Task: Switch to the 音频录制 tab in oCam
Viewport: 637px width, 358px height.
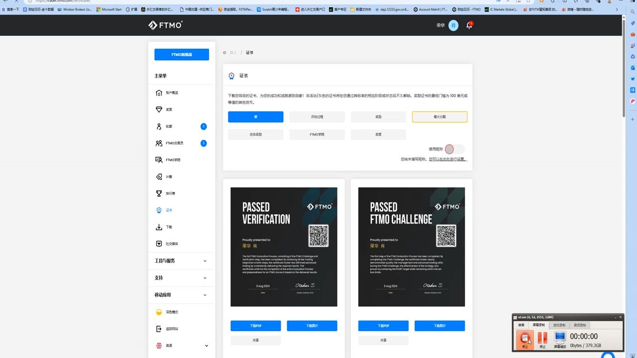Action: point(579,325)
